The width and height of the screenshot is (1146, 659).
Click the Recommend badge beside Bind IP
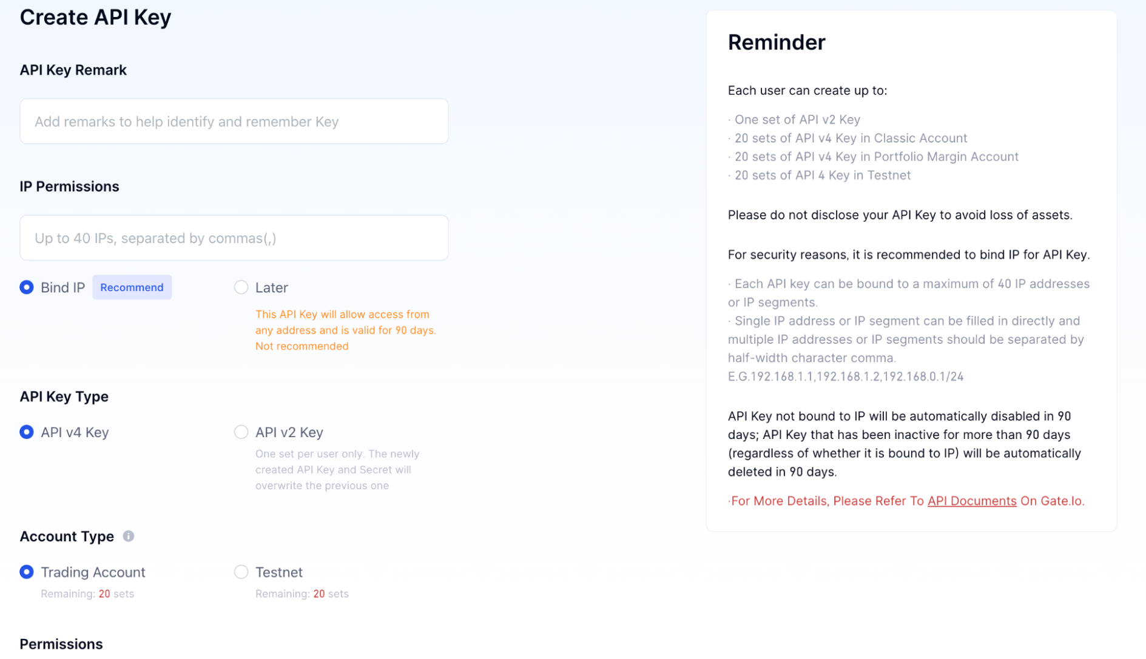(132, 287)
